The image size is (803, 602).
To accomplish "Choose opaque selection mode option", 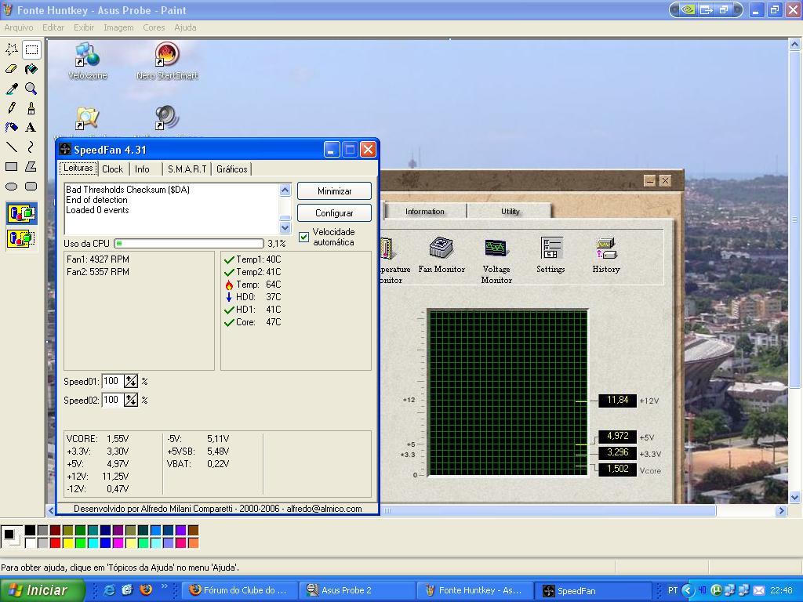I will pos(21,212).
